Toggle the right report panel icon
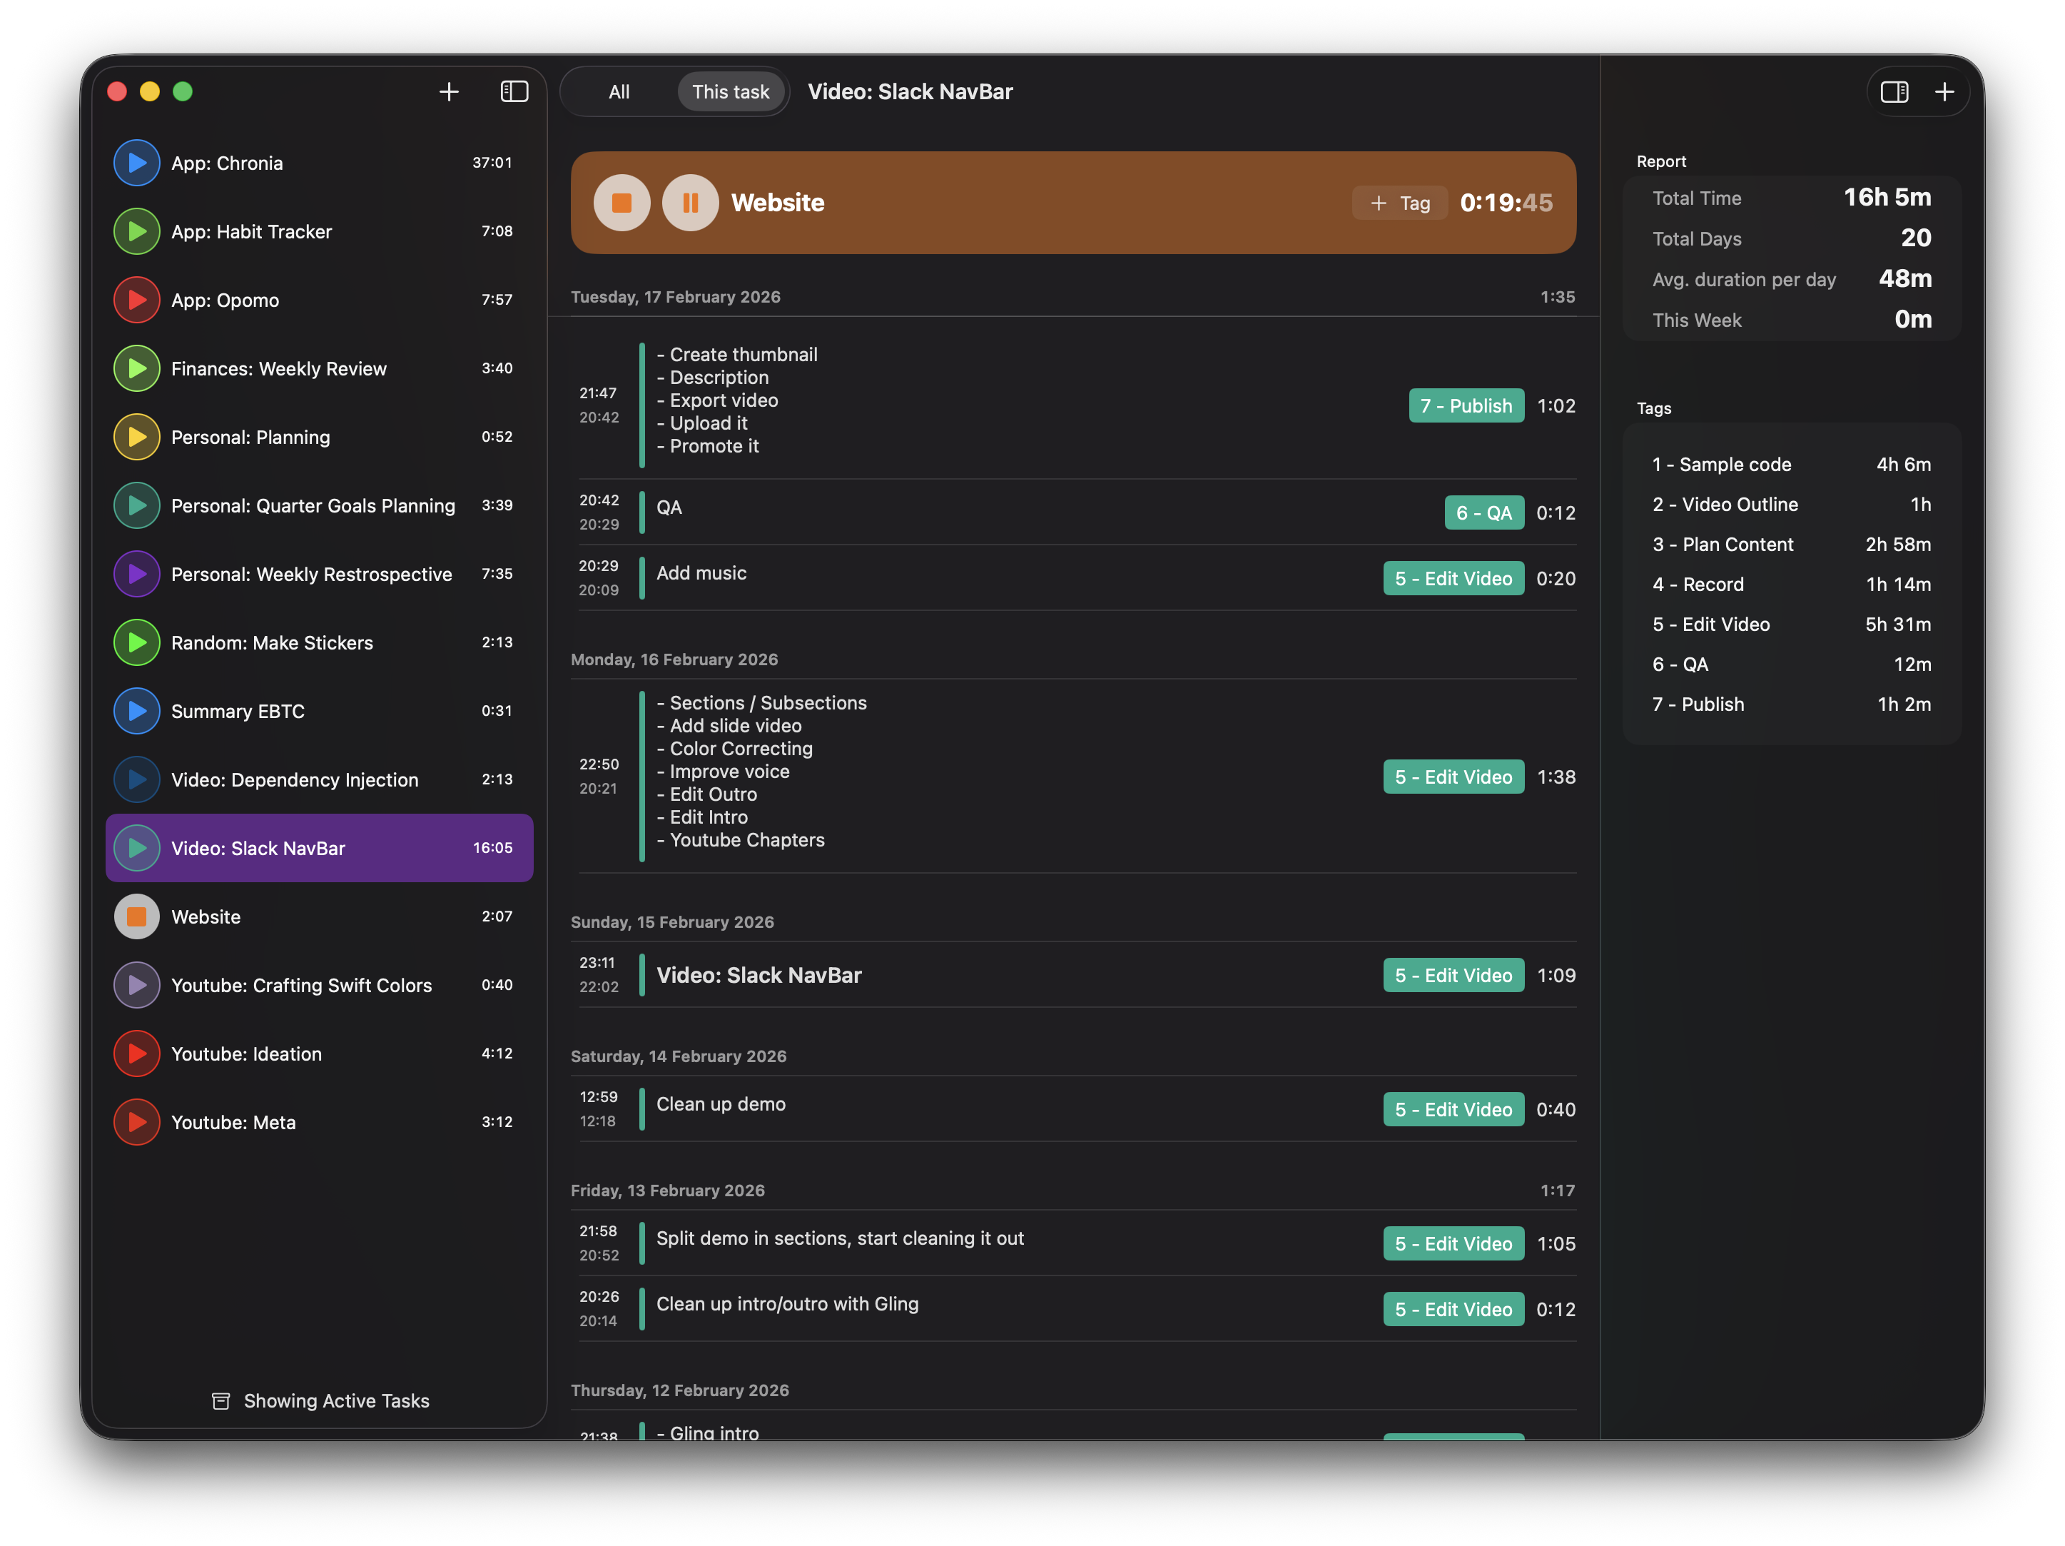The width and height of the screenshot is (2065, 1546). [x=1896, y=91]
